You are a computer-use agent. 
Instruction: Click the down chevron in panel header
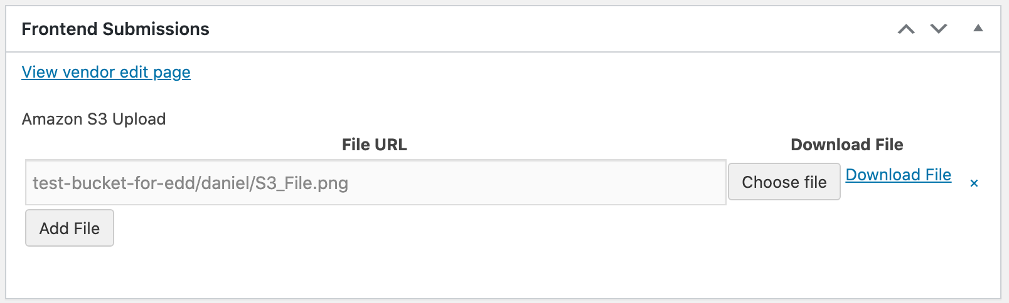pos(939,29)
